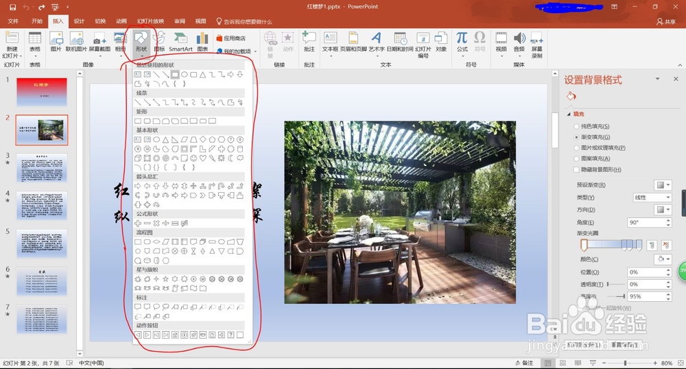686x369 pixels.
Task: Click the 文本框 text box icon
Action: 331,38
